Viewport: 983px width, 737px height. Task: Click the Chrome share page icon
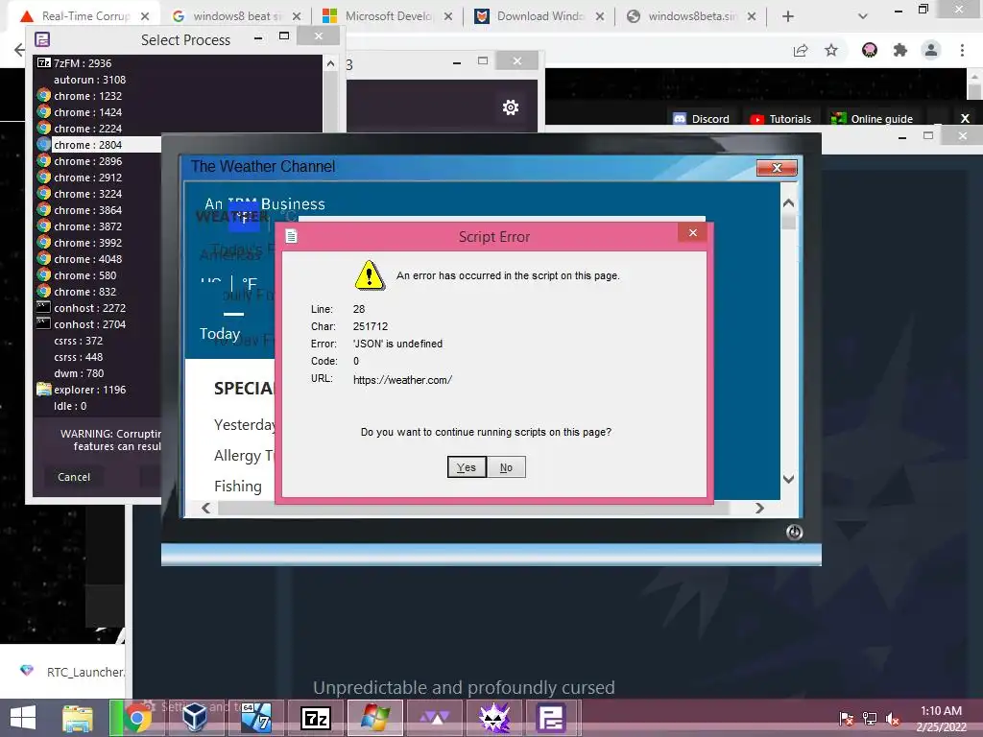click(x=801, y=50)
